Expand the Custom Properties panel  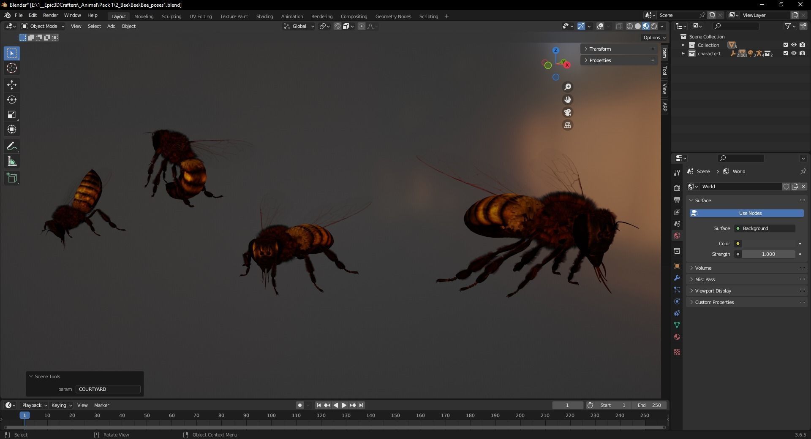pyautogui.click(x=746, y=302)
